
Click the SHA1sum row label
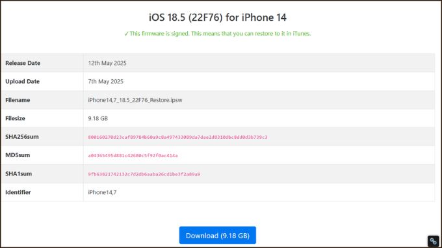(19, 174)
